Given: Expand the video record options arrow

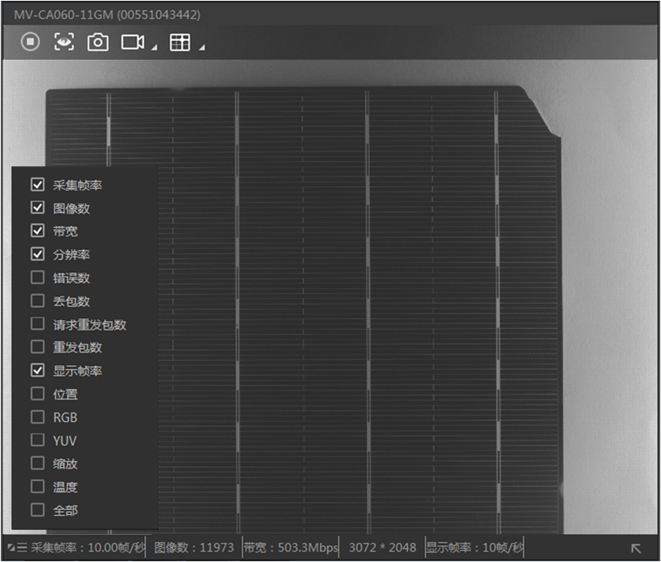Looking at the screenshot, I should point(154,48).
